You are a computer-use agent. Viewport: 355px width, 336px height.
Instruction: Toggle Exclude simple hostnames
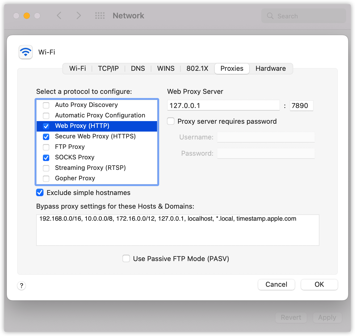click(40, 193)
